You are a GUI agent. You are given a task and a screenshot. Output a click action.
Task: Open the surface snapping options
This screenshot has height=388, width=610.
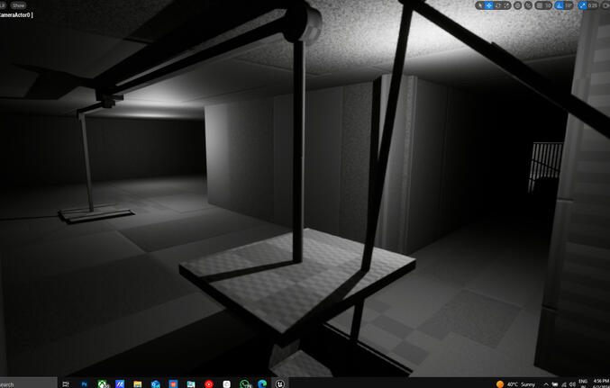tap(528, 5)
